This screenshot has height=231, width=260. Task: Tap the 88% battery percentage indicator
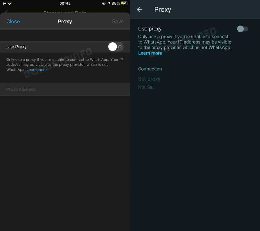116,3
